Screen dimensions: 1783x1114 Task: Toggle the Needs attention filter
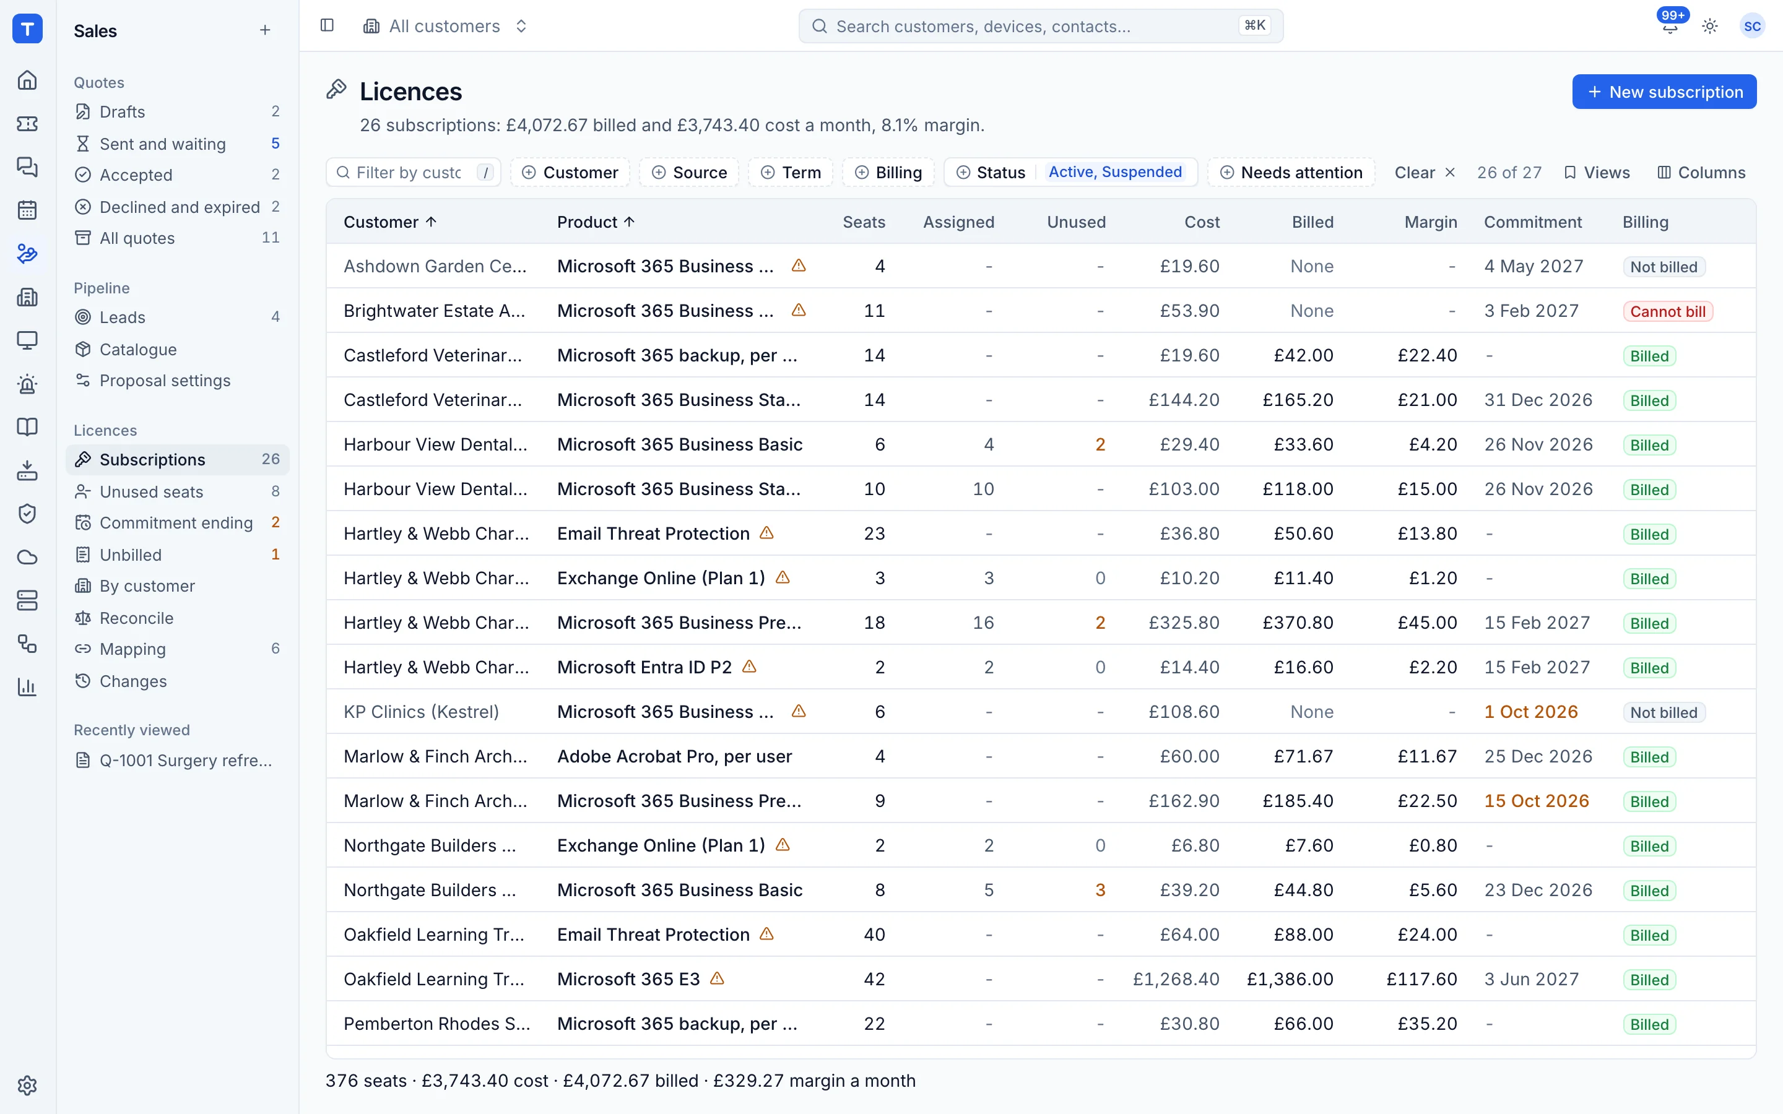[x=1291, y=173]
